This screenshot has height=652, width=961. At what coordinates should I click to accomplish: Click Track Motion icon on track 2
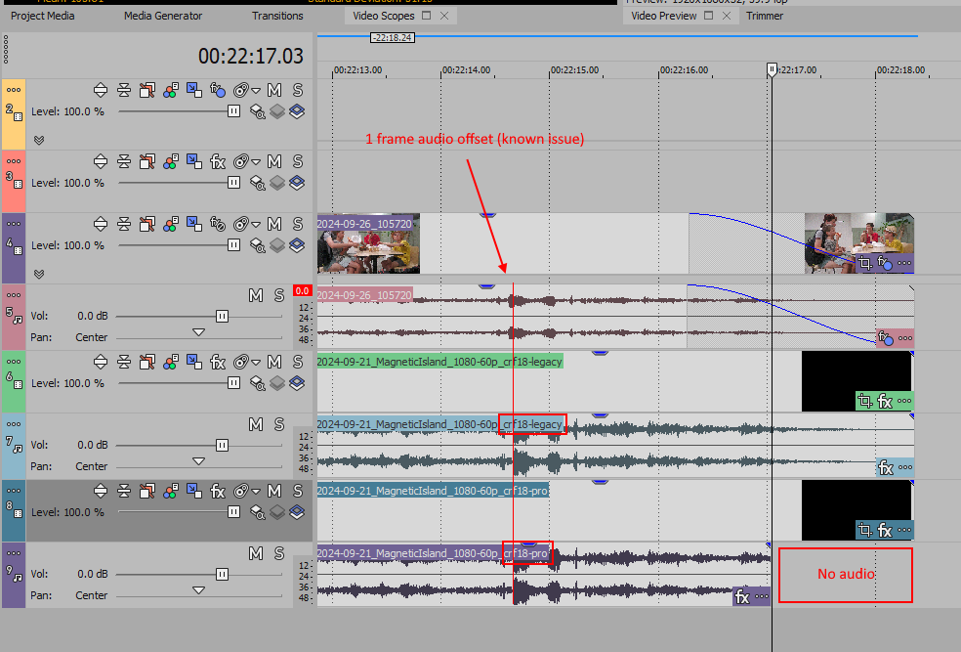(x=193, y=90)
